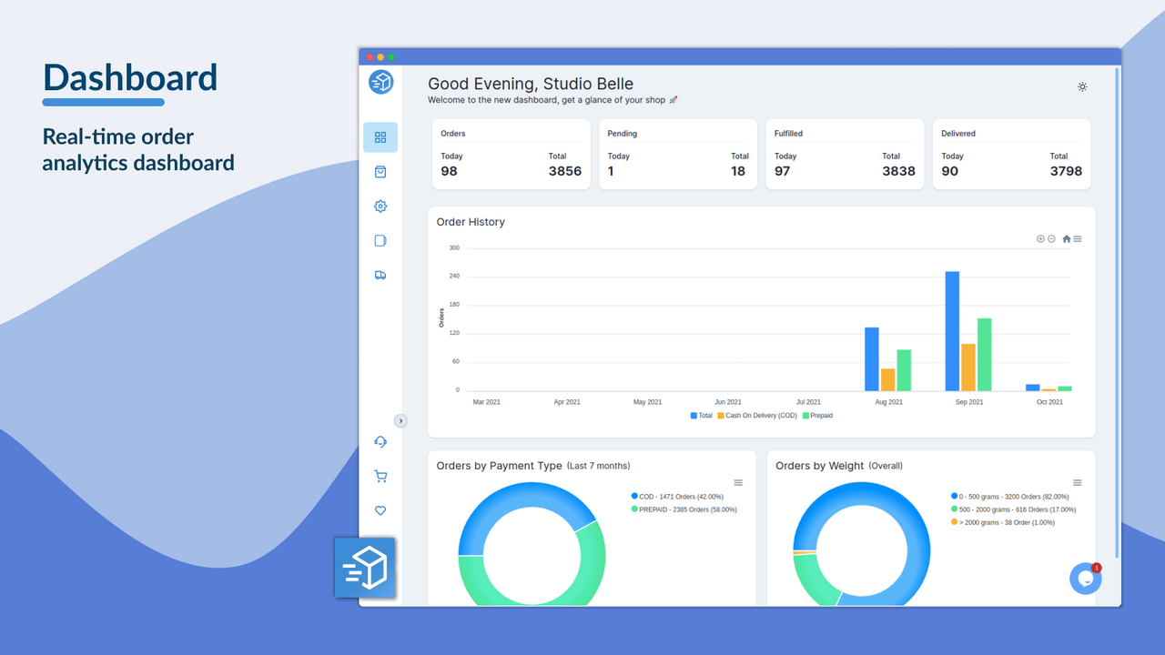Open the delivery truck icon in sidebar
The width and height of the screenshot is (1165, 655).
tap(380, 275)
